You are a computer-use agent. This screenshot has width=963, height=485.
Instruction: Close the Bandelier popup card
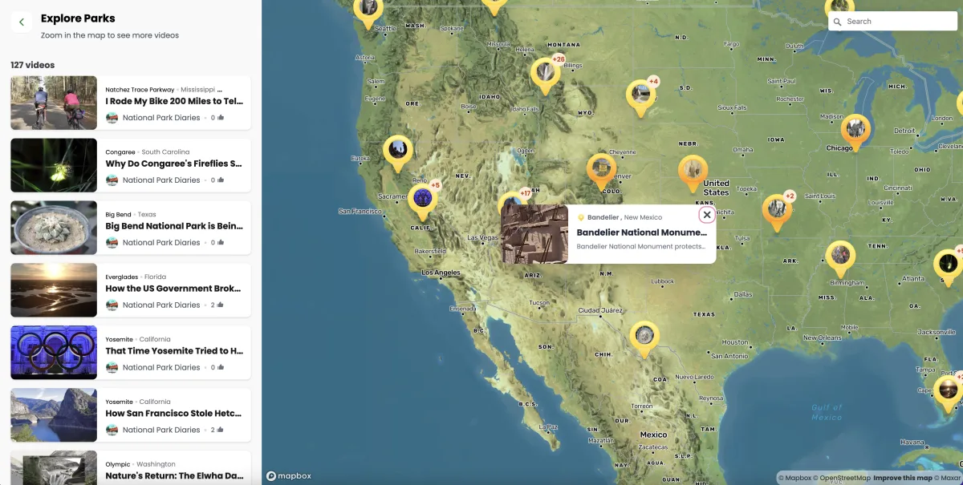tap(706, 215)
